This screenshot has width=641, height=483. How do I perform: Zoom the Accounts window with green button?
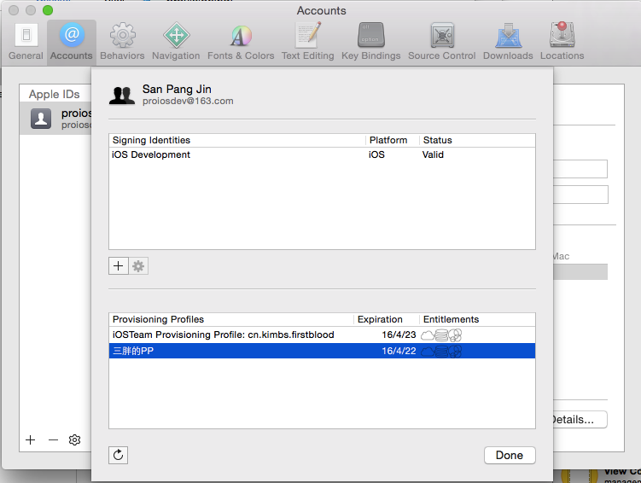click(x=48, y=10)
